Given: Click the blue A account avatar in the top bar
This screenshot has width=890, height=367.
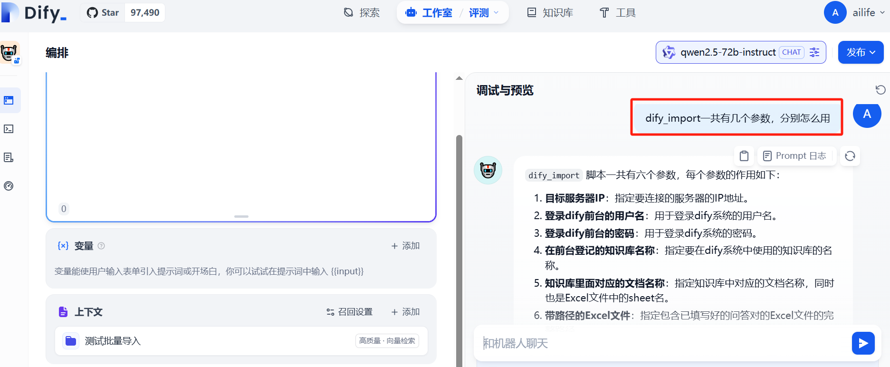Looking at the screenshot, I should (835, 13).
